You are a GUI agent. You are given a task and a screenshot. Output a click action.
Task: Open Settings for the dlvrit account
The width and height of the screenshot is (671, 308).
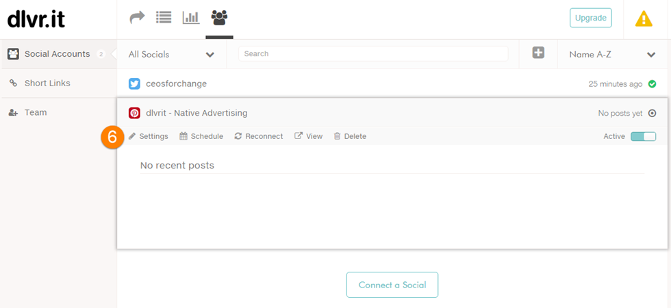[149, 136]
